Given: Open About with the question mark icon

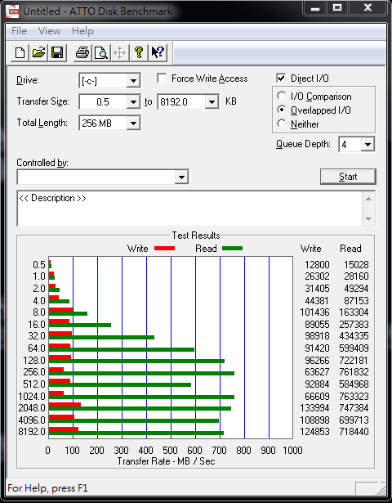Looking at the screenshot, I should [x=138, y=52].
